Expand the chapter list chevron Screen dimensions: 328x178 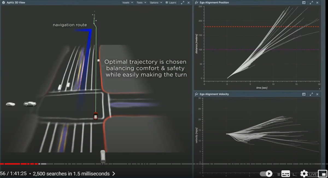click(114, 174)
